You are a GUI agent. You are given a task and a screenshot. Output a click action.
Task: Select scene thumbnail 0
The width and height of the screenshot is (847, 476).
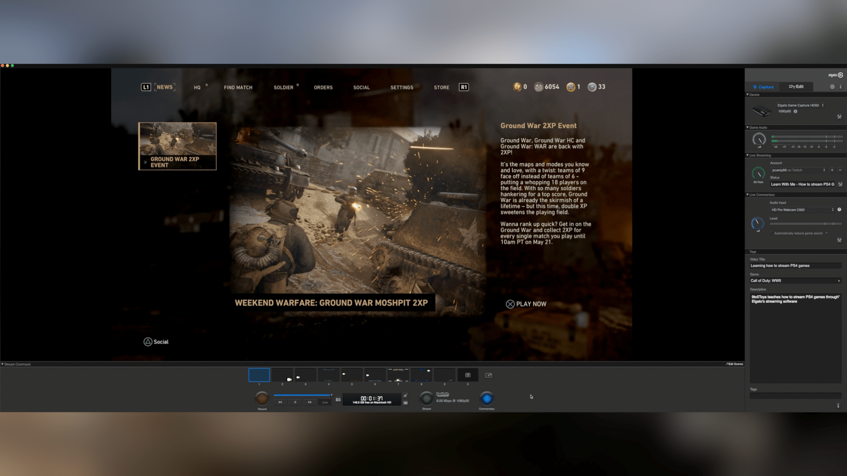pyautogui.click(x=468, y=375)
